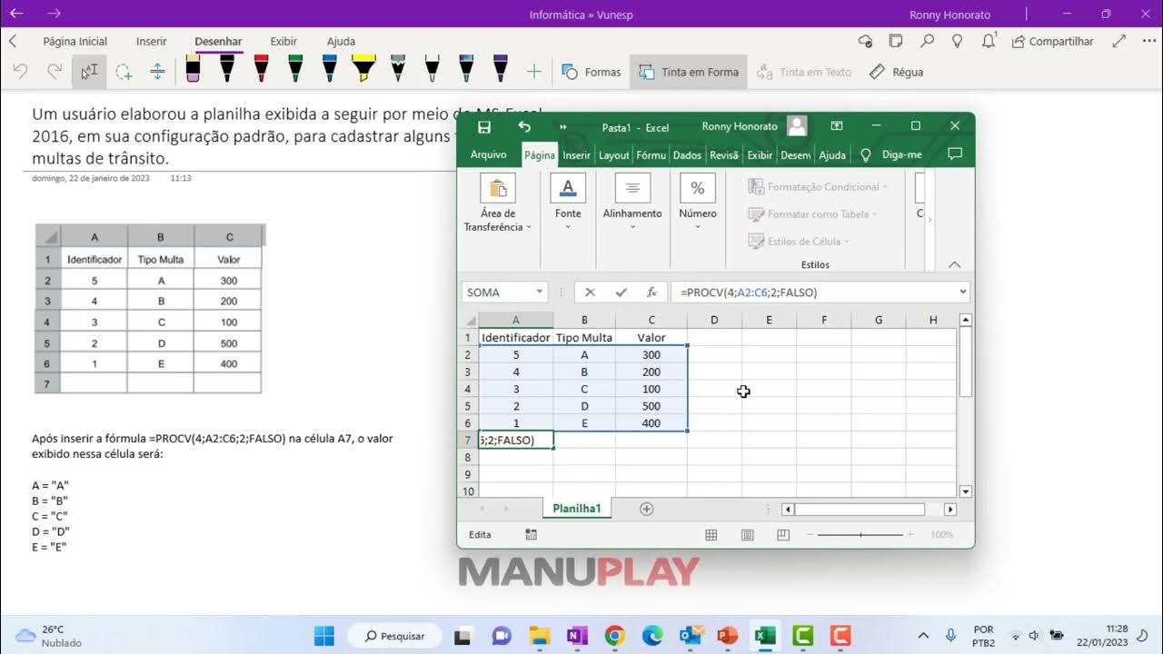Select the yellow highlighter pen

pyautogui.click(x=363, y=70)
